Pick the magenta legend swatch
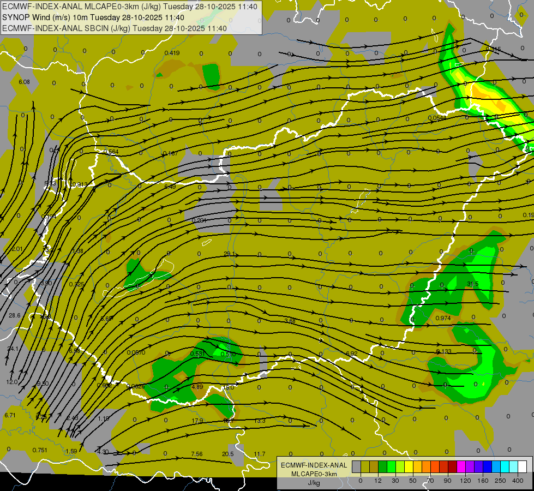The image size is (534, 491). point(461,466)
